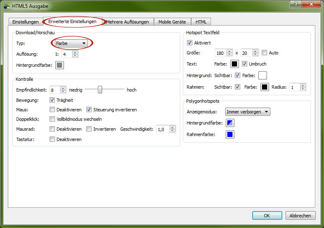Image resolution: width=324 pixels, height=228 pixels.
Task: Open the Typ dropdown showing Farbe
Action: click(x=71, y=43)
